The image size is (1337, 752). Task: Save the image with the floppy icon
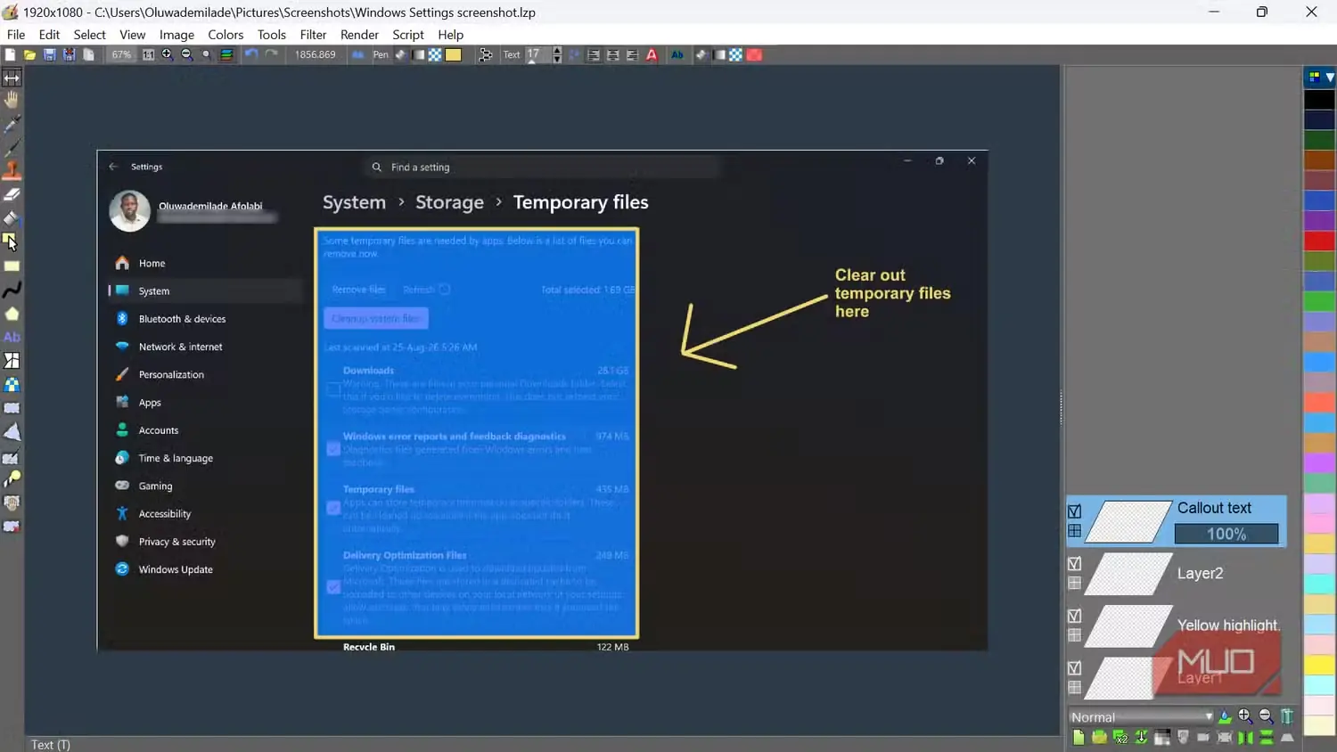(x=49, y=55)
